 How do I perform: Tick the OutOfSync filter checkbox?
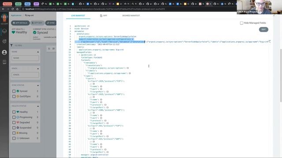[14, 97]
